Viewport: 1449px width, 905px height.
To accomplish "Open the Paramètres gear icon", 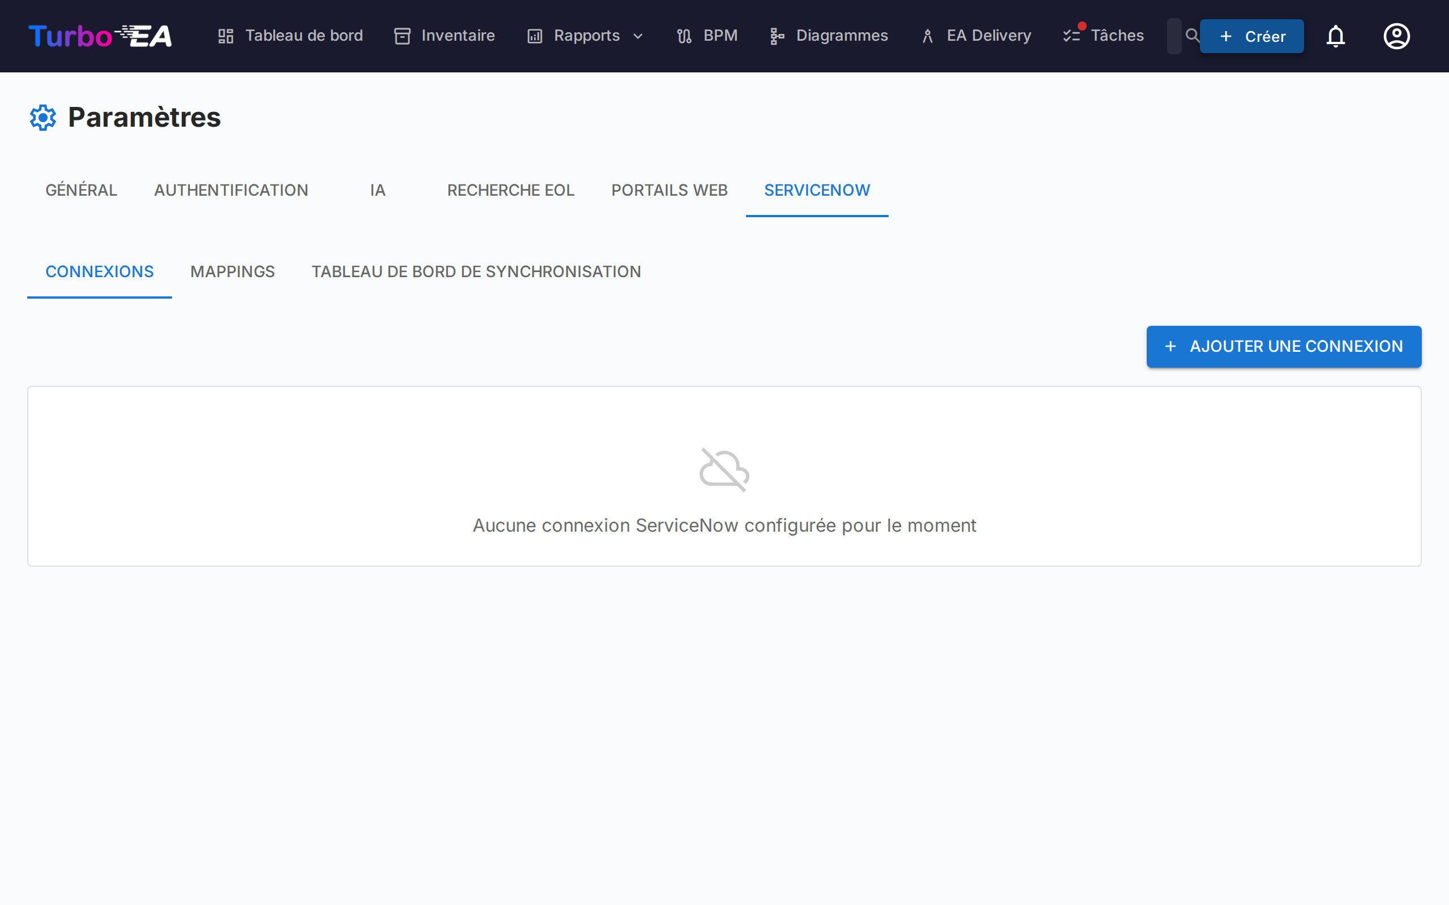I will [x=42, y=117].
